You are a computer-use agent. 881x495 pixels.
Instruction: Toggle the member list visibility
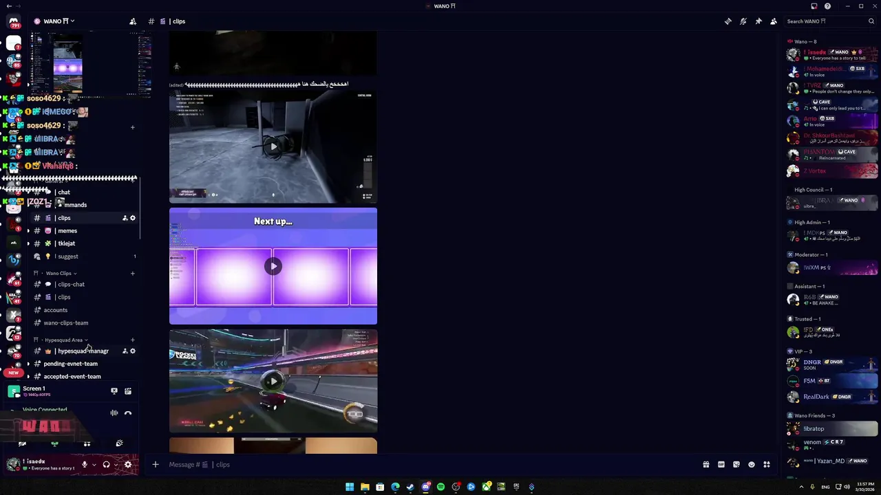[x=774, y=21]
